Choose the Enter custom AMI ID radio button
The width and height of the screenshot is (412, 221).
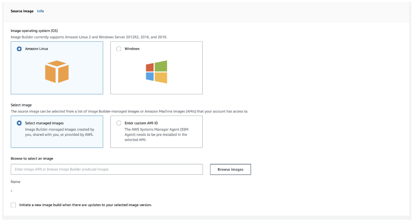[119, 123]
